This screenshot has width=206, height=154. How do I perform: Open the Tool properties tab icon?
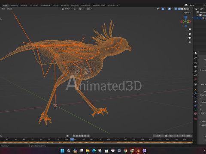[x=195, y=58]
